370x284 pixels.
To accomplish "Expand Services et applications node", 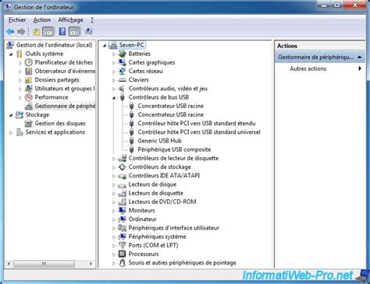I will click(x=11, y=132).
